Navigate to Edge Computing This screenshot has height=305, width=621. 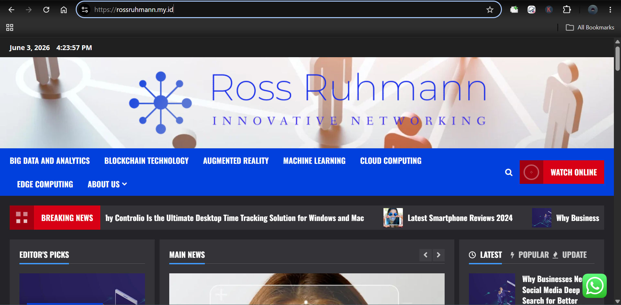tap(45, 184)
